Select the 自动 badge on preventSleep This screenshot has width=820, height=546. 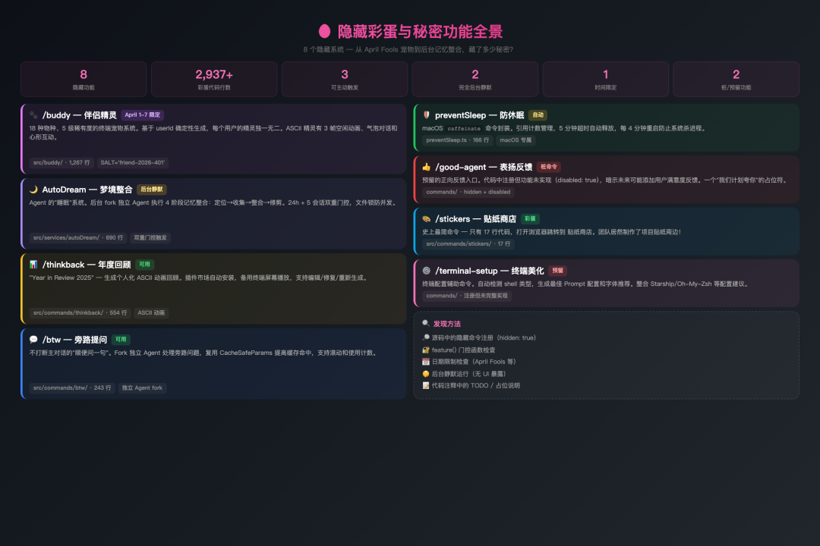(538, 115)
